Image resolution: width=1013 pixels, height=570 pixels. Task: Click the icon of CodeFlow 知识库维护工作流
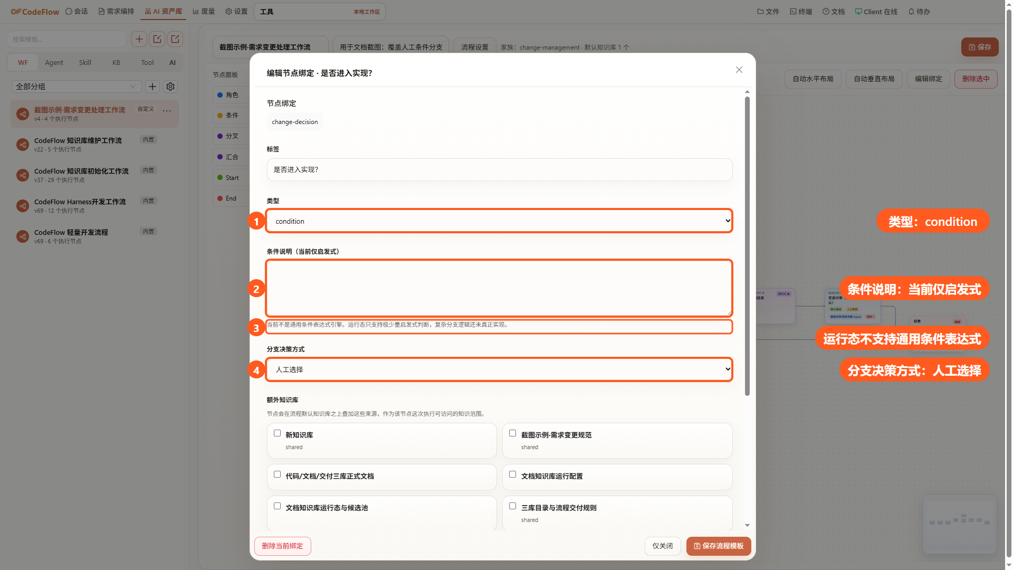pos(23,145)
